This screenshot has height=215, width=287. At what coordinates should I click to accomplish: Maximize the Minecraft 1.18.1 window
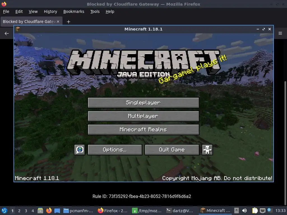263,29
